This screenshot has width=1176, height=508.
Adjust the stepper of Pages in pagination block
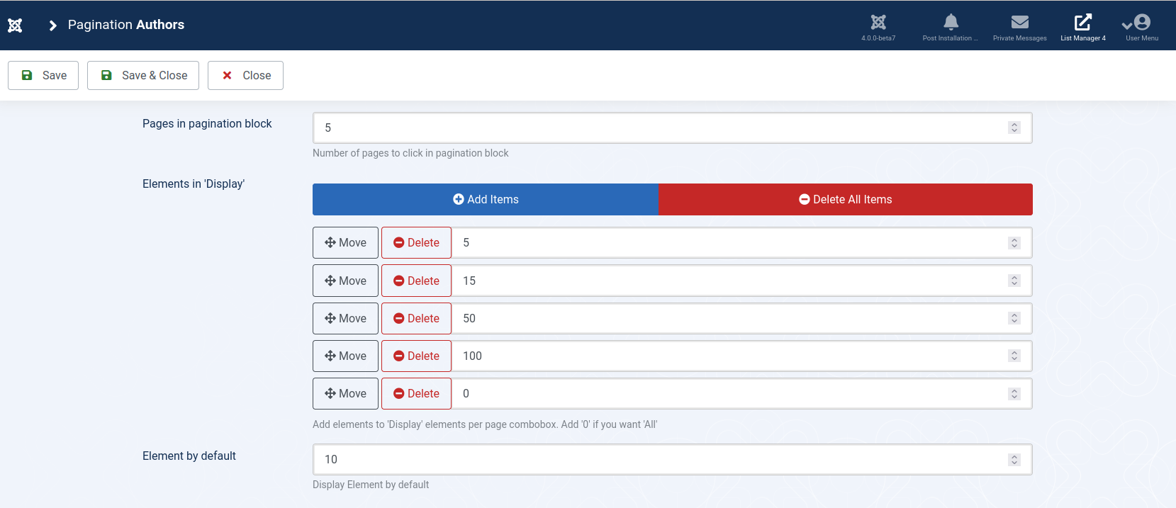coord(1014,128)
